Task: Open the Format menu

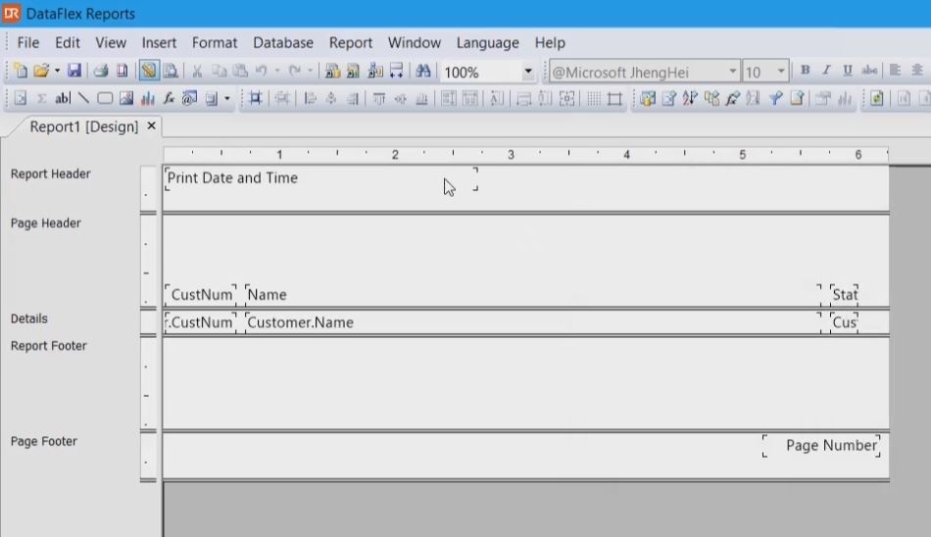Action: pyautogui.click(x=215, y=43)
